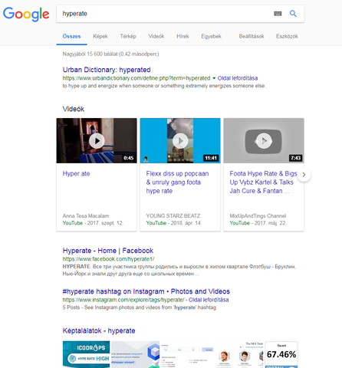
Task: Click 'Oldal lefordítása' beside Instagram URL
Action: click(209, 300)
